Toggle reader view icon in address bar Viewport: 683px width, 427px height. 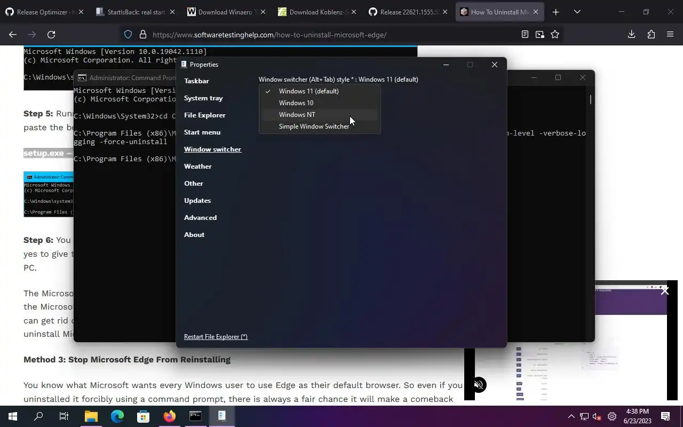525,34
